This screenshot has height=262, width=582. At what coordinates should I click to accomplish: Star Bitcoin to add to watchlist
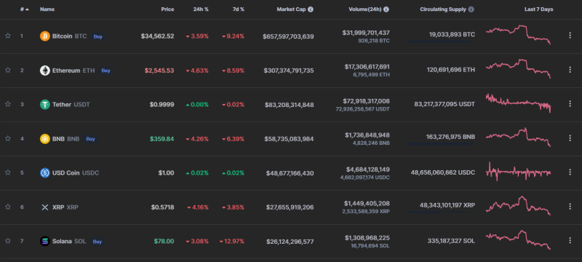[x=8, y=36]
